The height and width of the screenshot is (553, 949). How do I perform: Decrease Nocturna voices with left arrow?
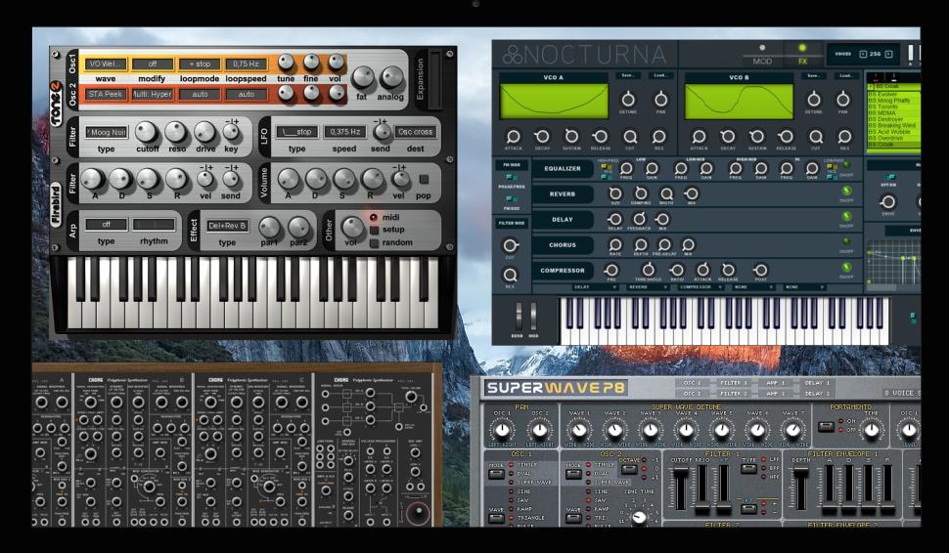[x=863, y=55]
